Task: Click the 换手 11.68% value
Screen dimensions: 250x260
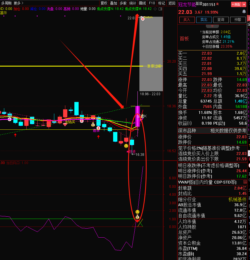Action: [x=205, y=112]
